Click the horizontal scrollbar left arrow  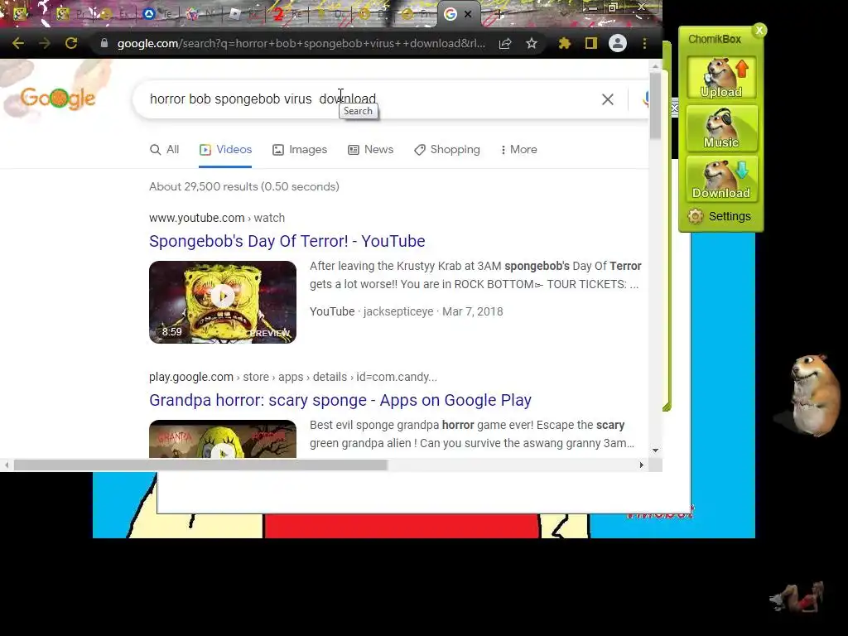coord(7,465)
